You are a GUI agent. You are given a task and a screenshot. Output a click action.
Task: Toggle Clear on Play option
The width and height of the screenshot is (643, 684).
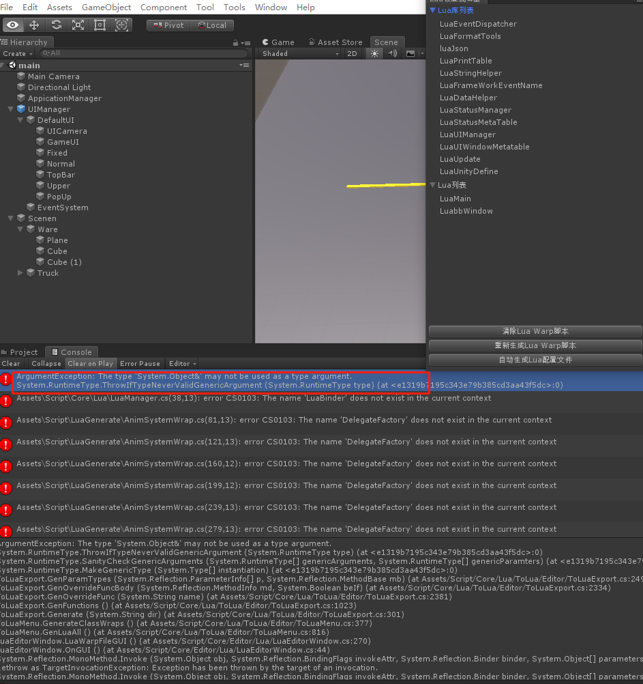(90, 363)
